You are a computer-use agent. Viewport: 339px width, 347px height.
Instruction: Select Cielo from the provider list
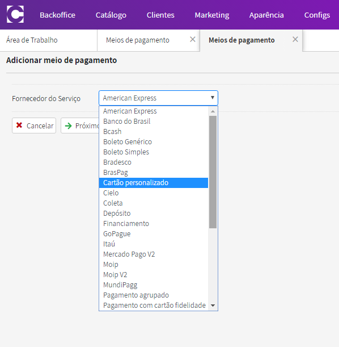154,193
